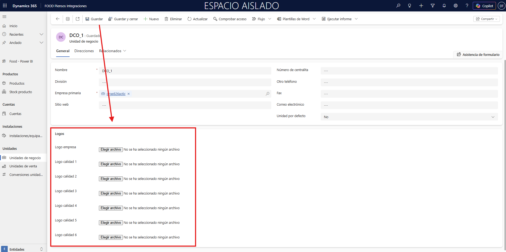The width and height of the screenshot is (506, 252).
Task: Expand the Unidad por defecto dropdown
Action: (493, 117)
